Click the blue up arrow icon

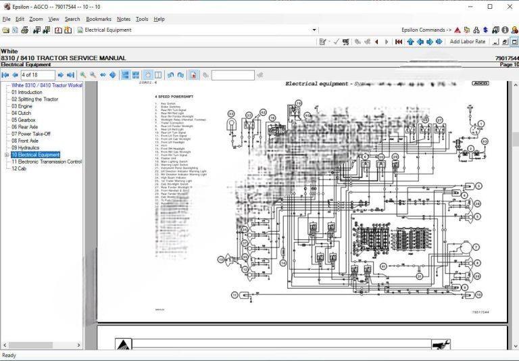[x=410, y=42]
